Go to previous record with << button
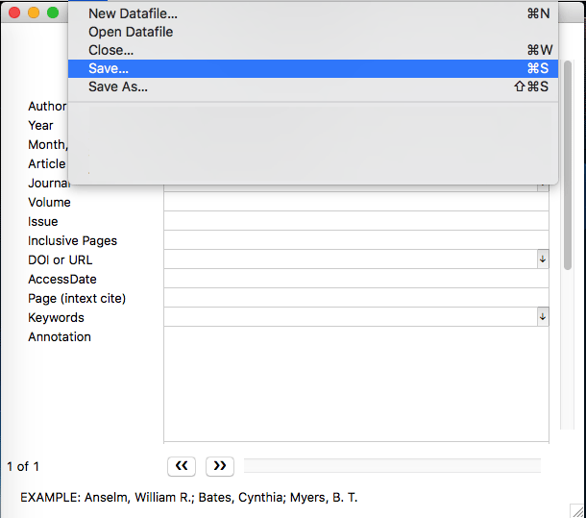The height and width of the screenshot is (518, 586). [x=182, y=466]
